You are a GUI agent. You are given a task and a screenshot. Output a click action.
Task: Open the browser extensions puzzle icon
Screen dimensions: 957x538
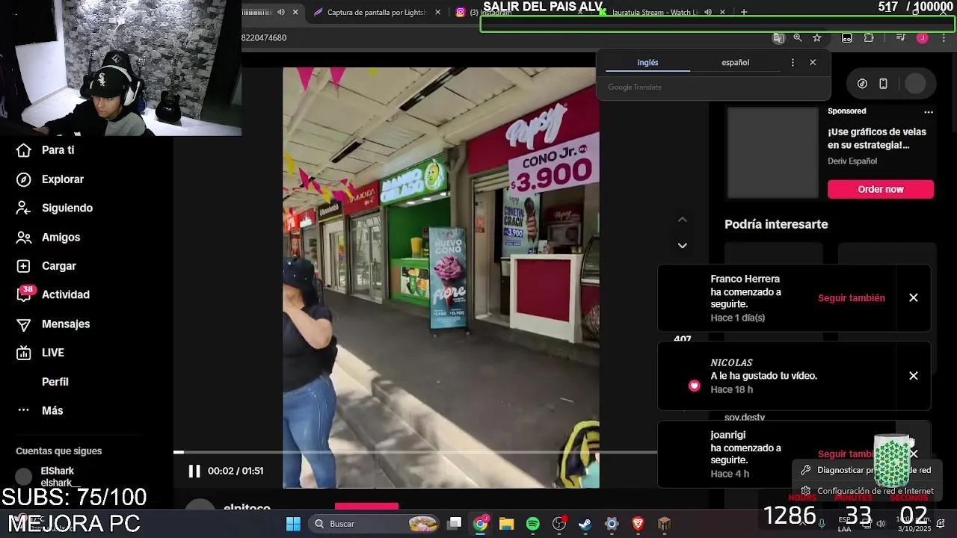pos(869,38)
